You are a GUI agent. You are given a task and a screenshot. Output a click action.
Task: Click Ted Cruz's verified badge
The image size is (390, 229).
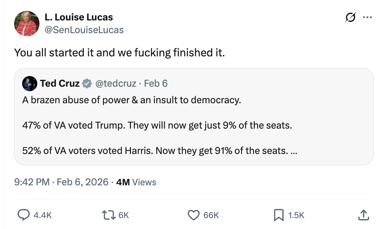click(86, 83)
